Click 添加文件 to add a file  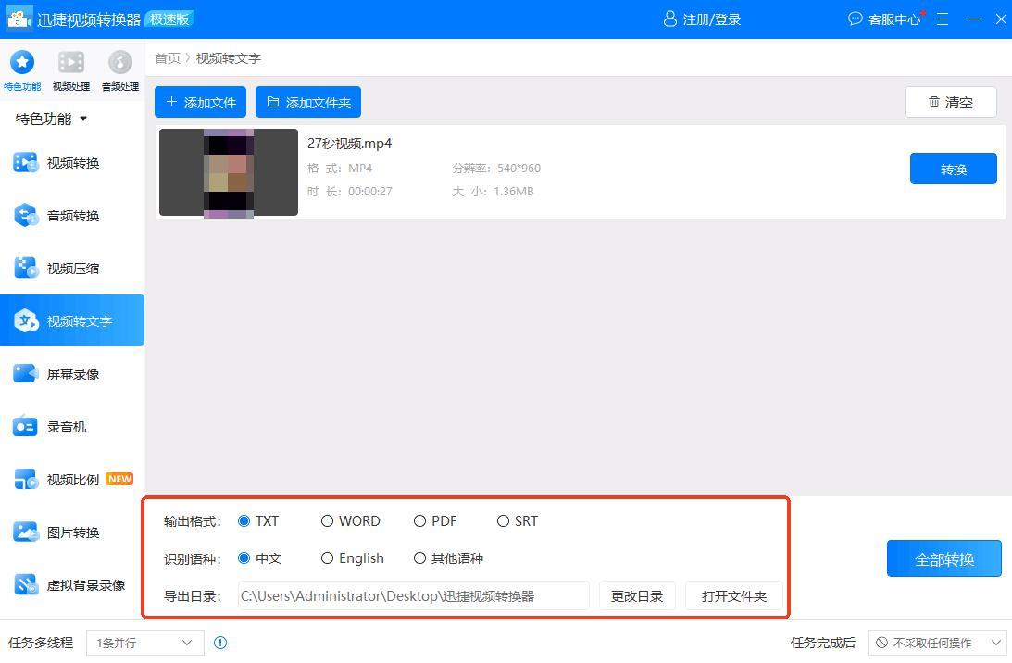[x=200, y=102]
